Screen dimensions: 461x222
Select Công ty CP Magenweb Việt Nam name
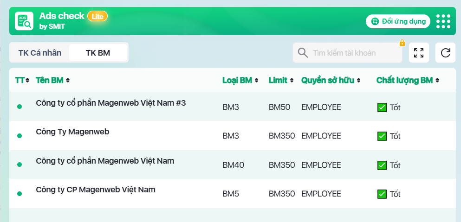coord(96,190)
